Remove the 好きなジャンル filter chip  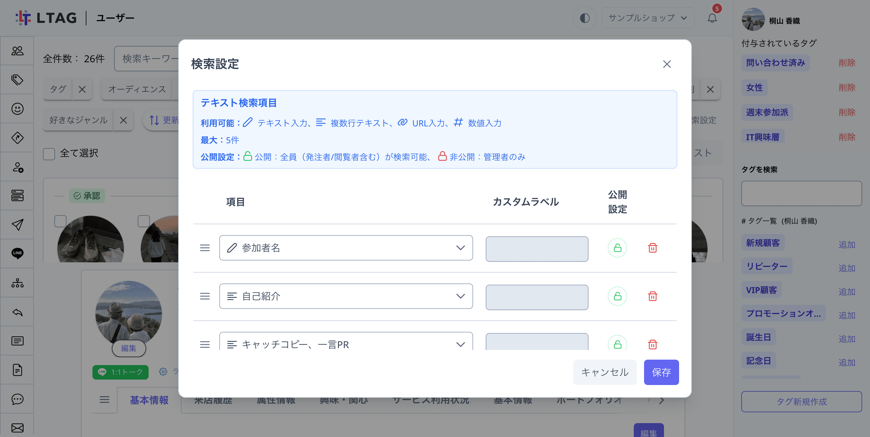tap(123, 120)
